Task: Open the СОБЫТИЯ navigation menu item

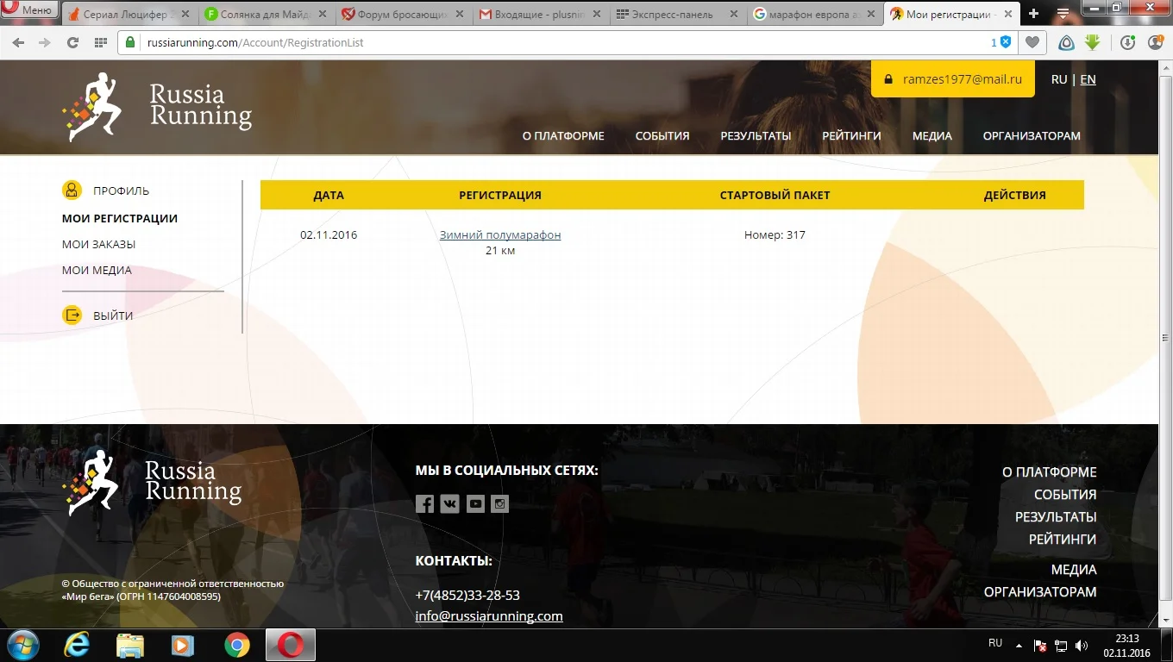Action: [x=662, y=135]
